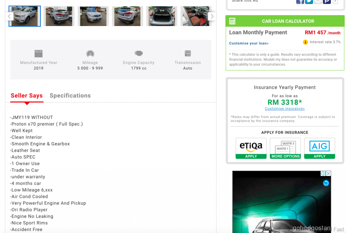346x233 pixels.
Task: Open the Customise your loan link
Action: tap(249, 43)
